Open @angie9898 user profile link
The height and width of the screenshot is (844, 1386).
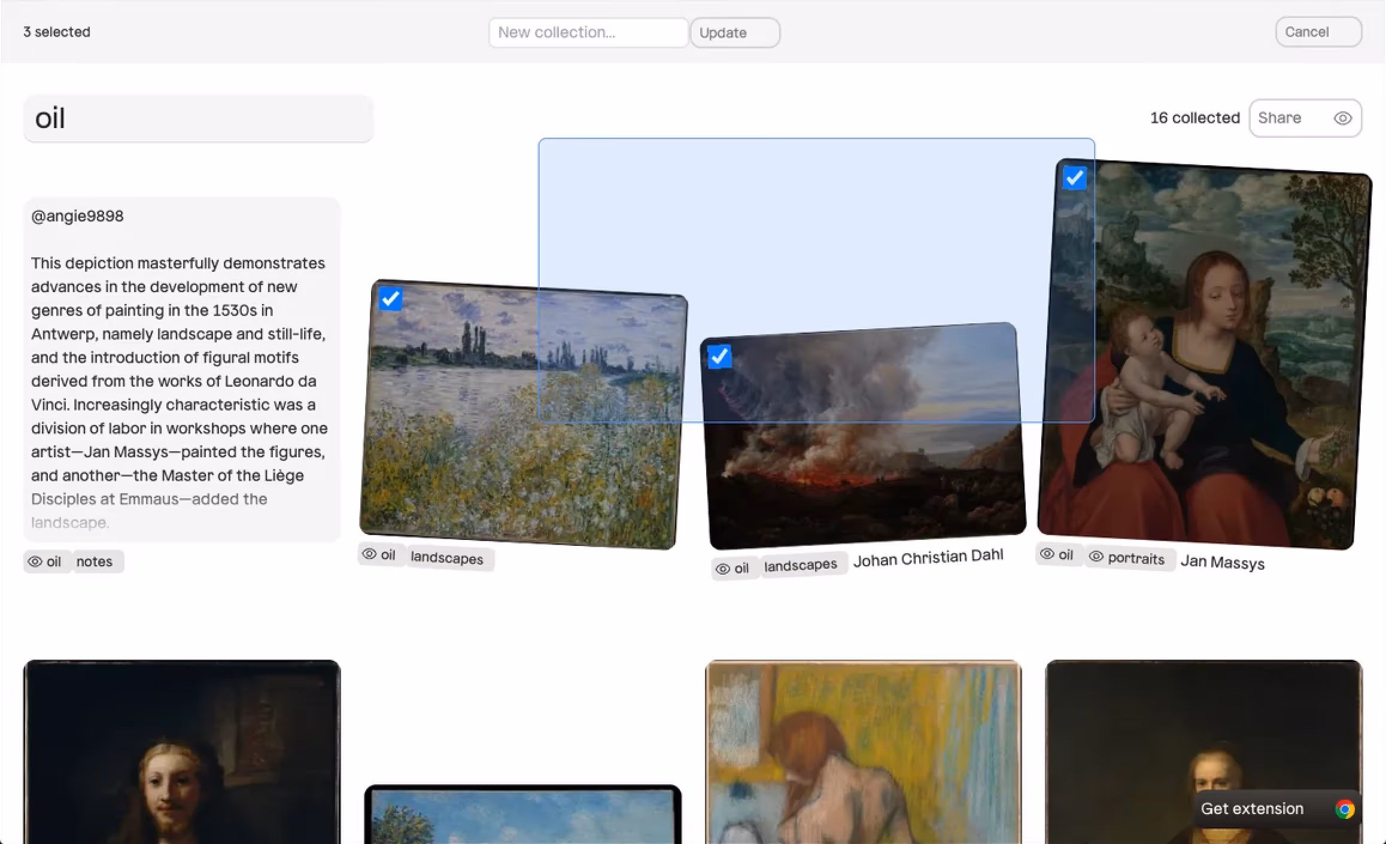coord(77,216)
